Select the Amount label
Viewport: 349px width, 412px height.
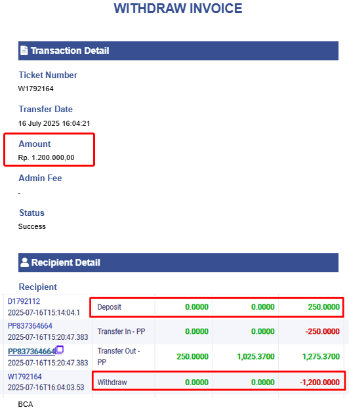[x=35, y=144]
